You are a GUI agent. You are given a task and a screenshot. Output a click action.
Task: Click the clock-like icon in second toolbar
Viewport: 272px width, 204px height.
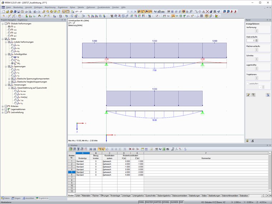tap(20, 16)
